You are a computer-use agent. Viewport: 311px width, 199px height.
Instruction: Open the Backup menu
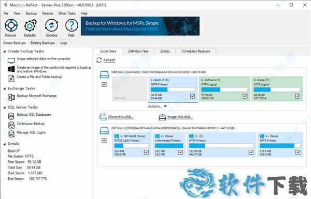point(31,13)
